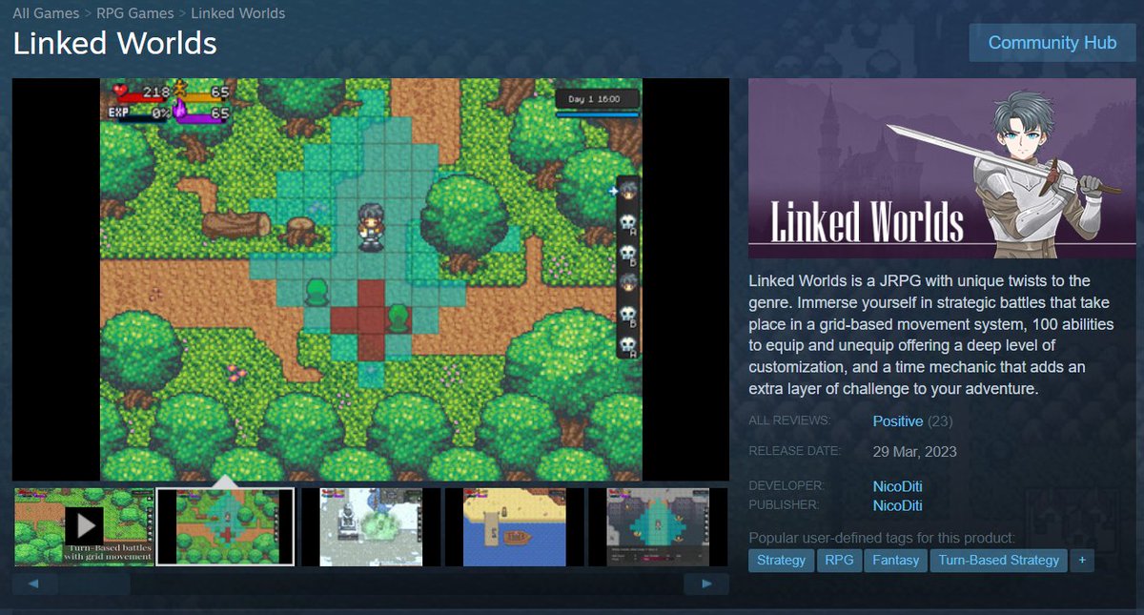The image size is (1144, 615).
Task: Expand more tags with plus button
Action: (1082, 561)
